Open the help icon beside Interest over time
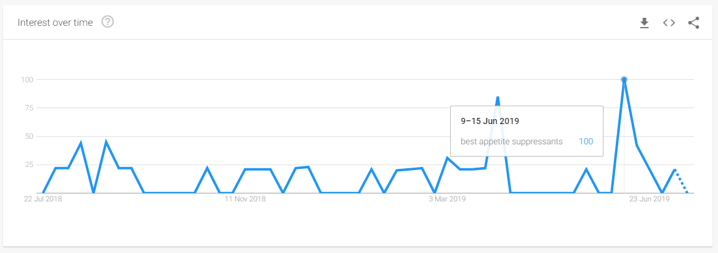 pos(108,22)
